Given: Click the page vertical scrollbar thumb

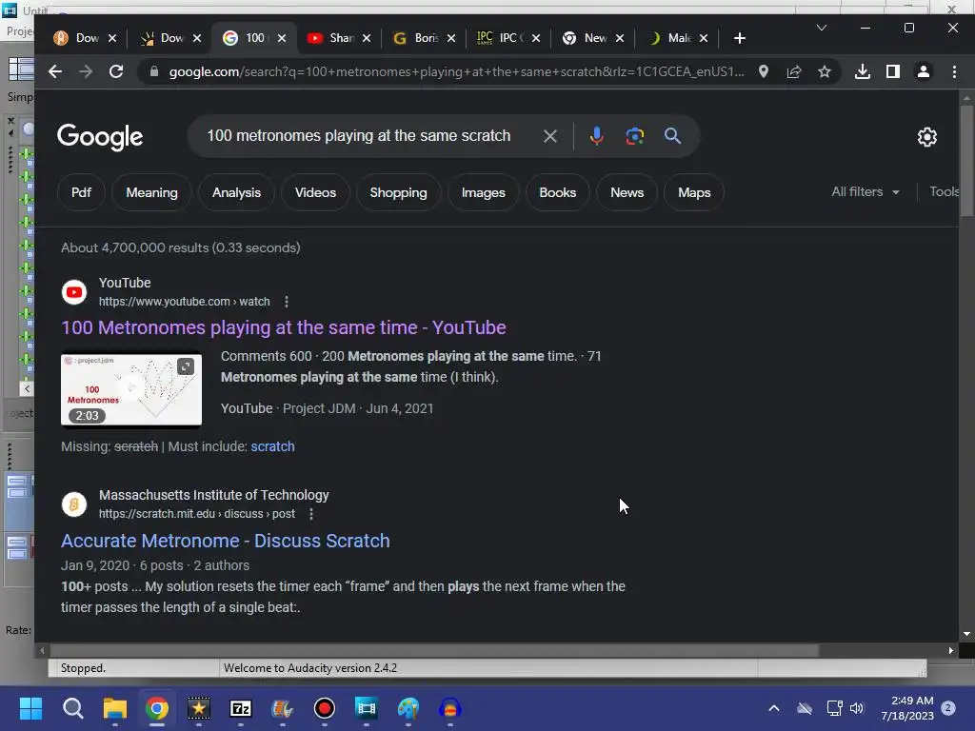Looking at the screenshot, I should tap(966, 160).
